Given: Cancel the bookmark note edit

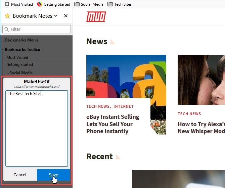Looking at the screenshot, I should point(20,175).
